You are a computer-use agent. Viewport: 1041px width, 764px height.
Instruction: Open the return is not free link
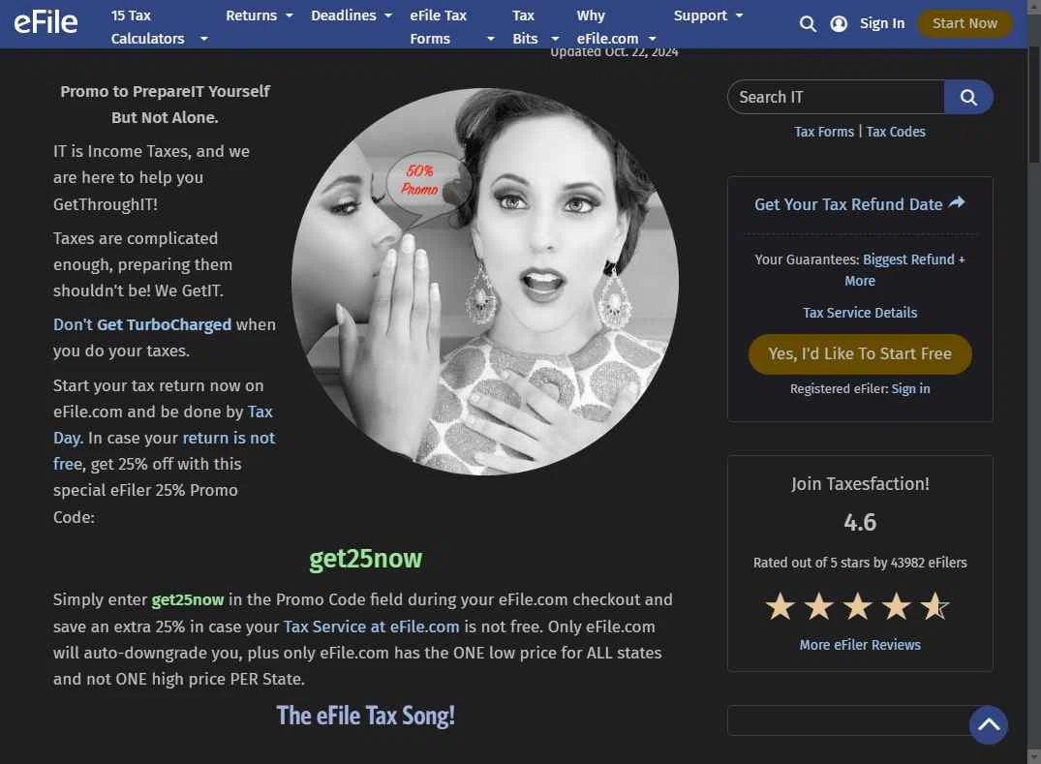pyautogui.click(x=164, y=450)
